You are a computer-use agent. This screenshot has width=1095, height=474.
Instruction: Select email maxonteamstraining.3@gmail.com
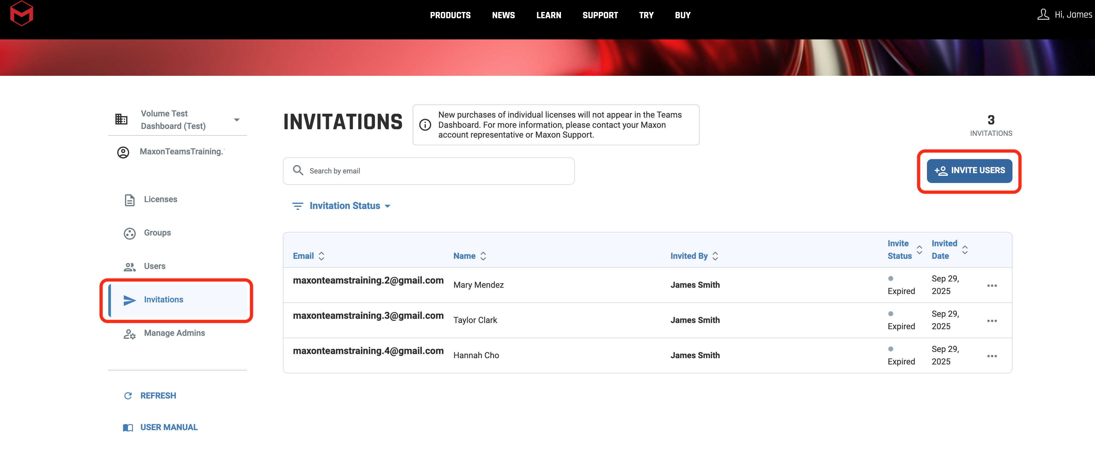(368, 316)
